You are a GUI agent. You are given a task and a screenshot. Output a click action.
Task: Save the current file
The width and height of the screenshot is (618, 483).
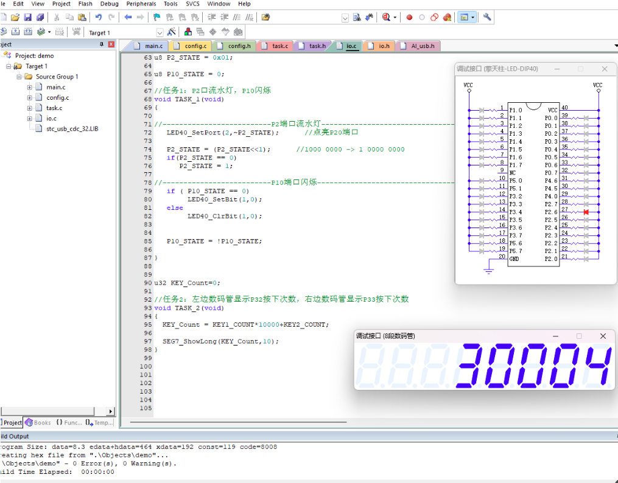27,17
